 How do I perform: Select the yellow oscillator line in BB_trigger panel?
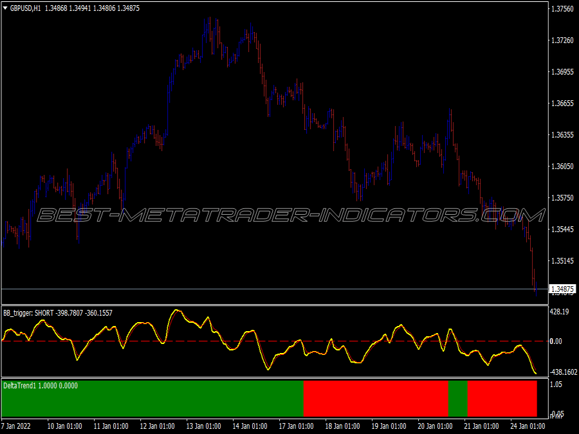coord(177,310)
